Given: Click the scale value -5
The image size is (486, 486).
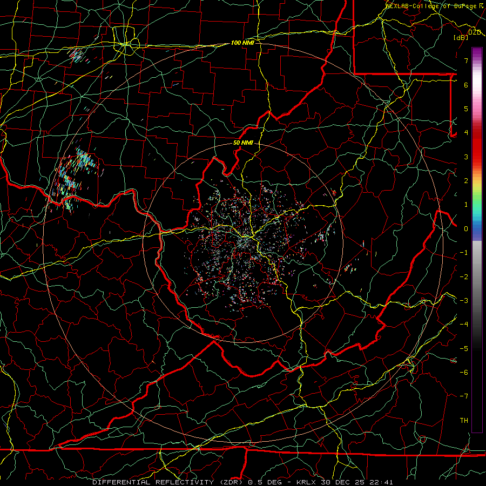Looking at the screenshot, I should (464, 348).
